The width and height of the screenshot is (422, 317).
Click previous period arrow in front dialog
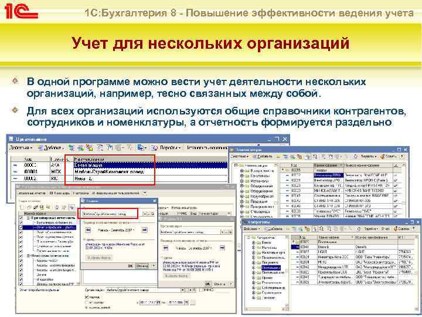pos(88,230)
